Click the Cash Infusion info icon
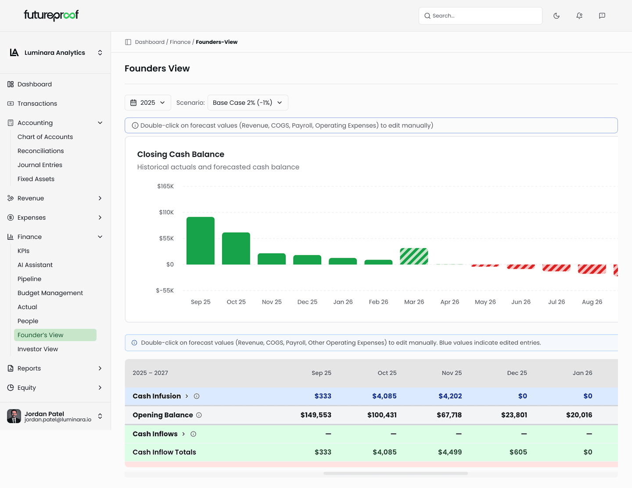The image size is (632, 488). tap(197, 396)
